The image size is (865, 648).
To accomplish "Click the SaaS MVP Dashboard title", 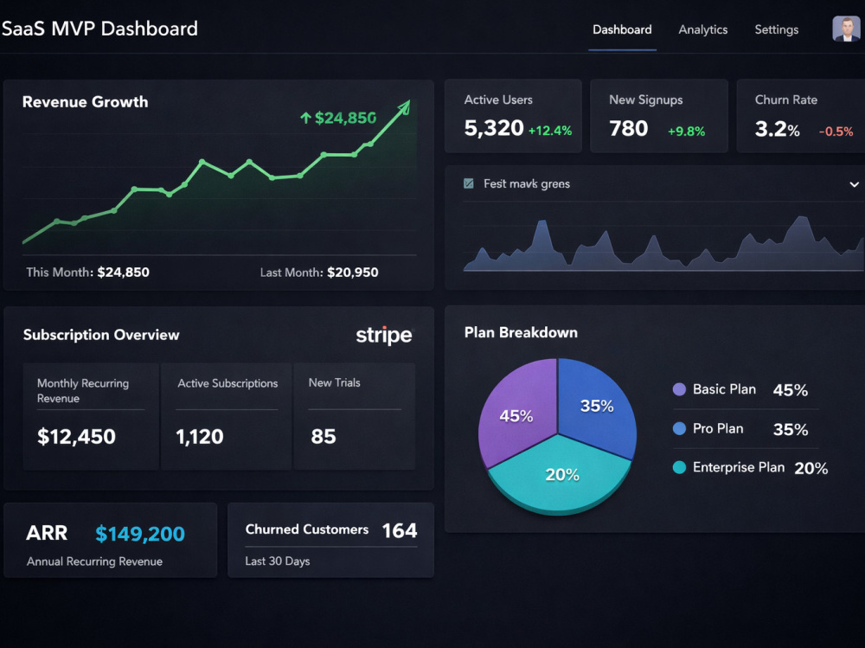I will click(99, 29).
